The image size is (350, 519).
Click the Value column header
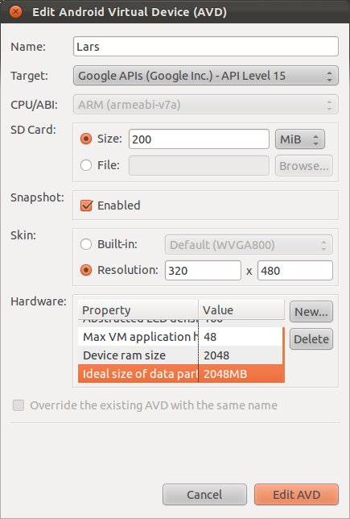(241, 310)
